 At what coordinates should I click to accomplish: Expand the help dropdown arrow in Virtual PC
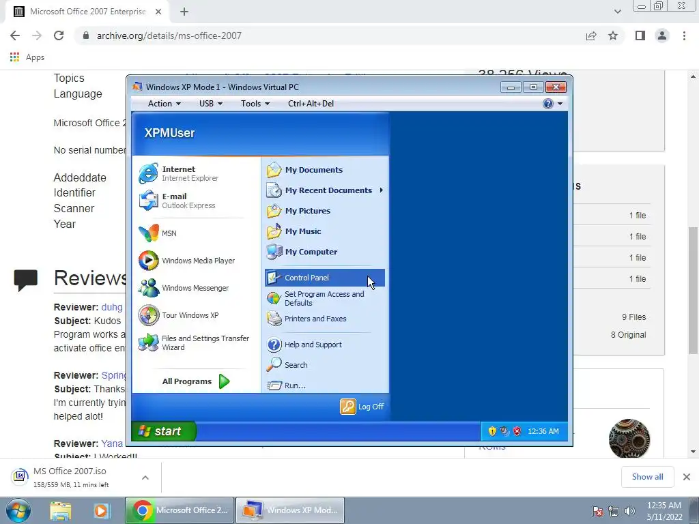coord(560,104)
